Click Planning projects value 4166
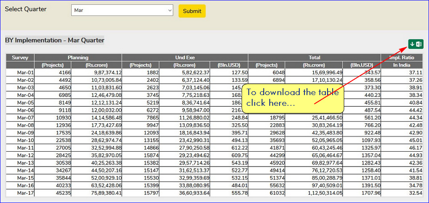Image resolution: width=429 pixels, height=203 pixels. coord(65,73)
